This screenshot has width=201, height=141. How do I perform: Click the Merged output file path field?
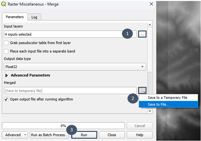pos(70,91)
